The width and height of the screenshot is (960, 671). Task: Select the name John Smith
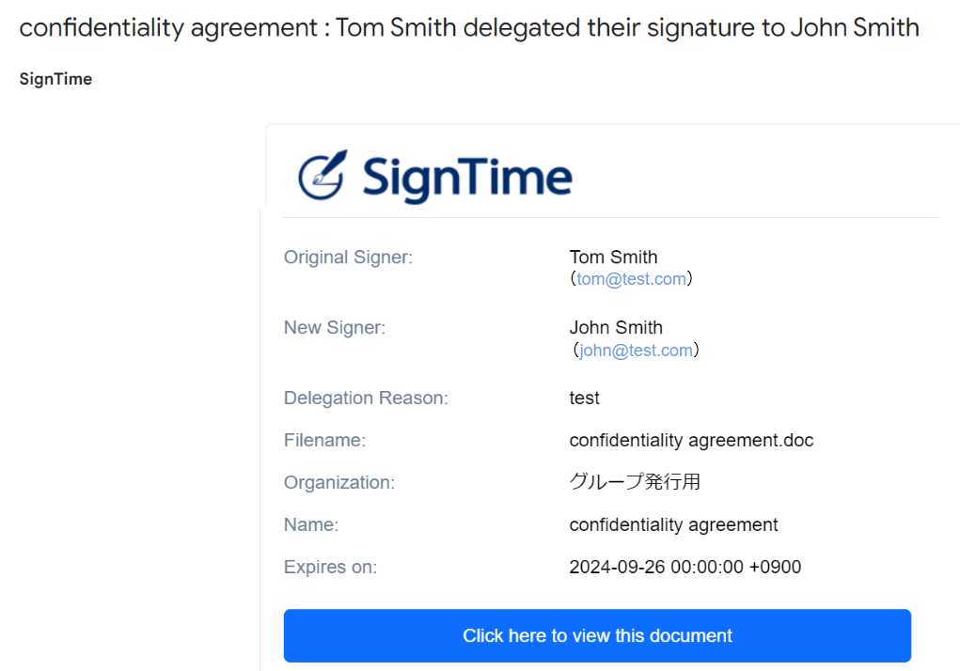(616, 327)
